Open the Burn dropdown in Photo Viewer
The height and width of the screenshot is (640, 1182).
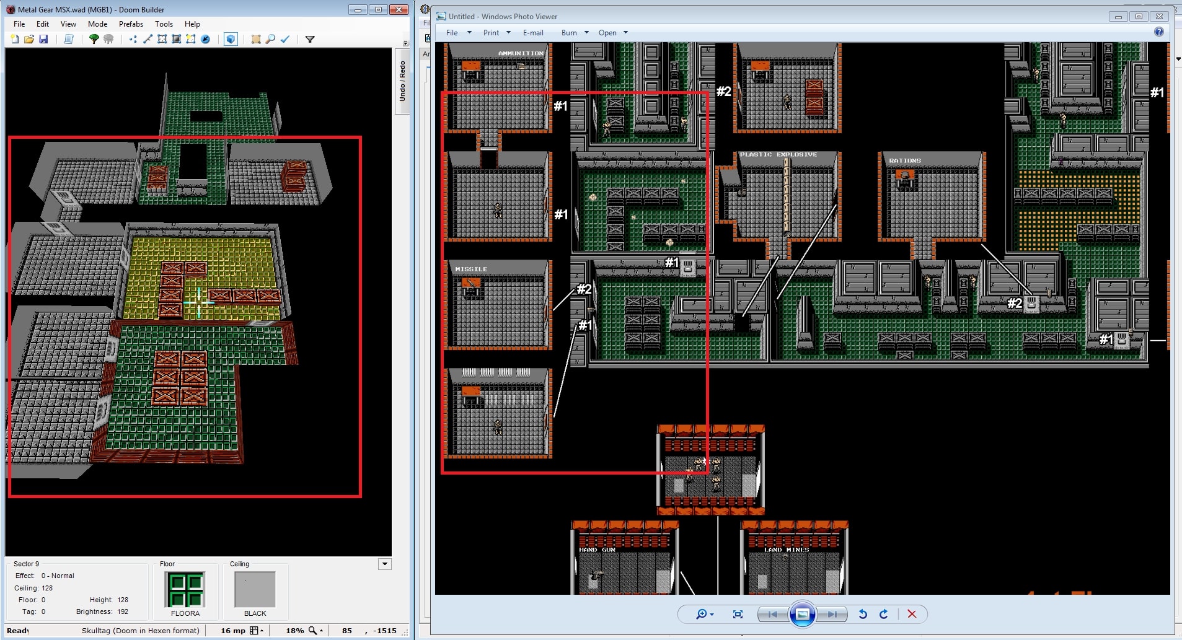(575, 33)
